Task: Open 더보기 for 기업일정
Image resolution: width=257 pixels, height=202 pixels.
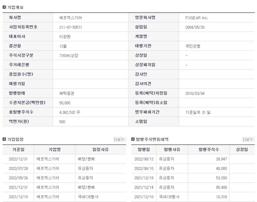Action: click(x=120, y=139)
